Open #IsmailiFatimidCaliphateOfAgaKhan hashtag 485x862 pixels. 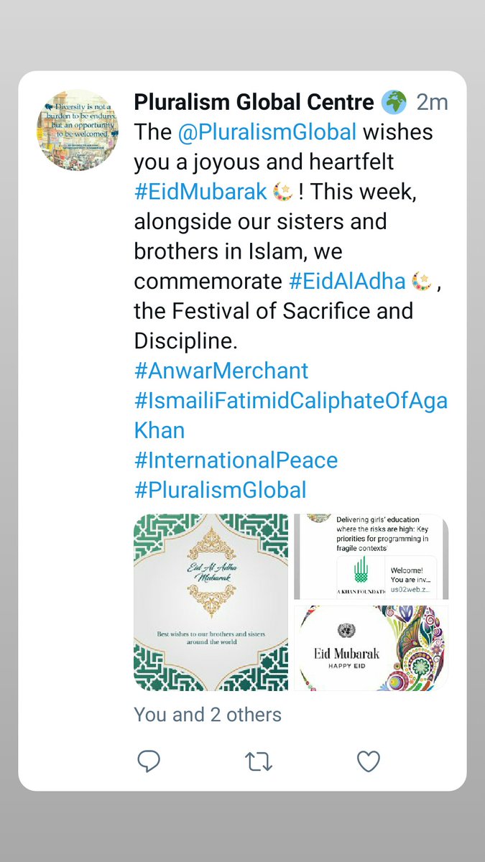tap(291, 415)
